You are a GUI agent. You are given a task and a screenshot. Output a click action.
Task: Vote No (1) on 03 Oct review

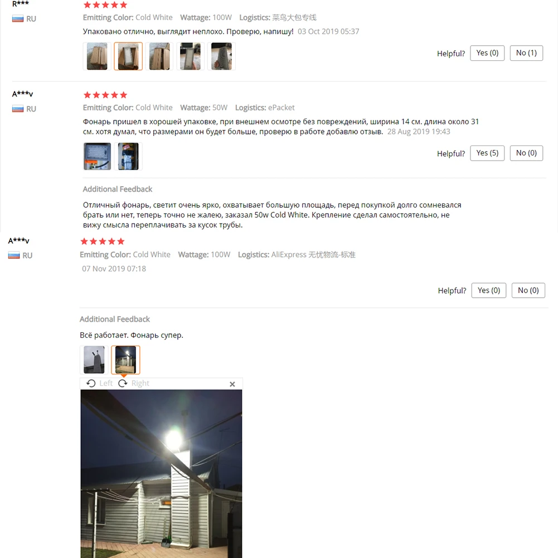pos(526,53)
